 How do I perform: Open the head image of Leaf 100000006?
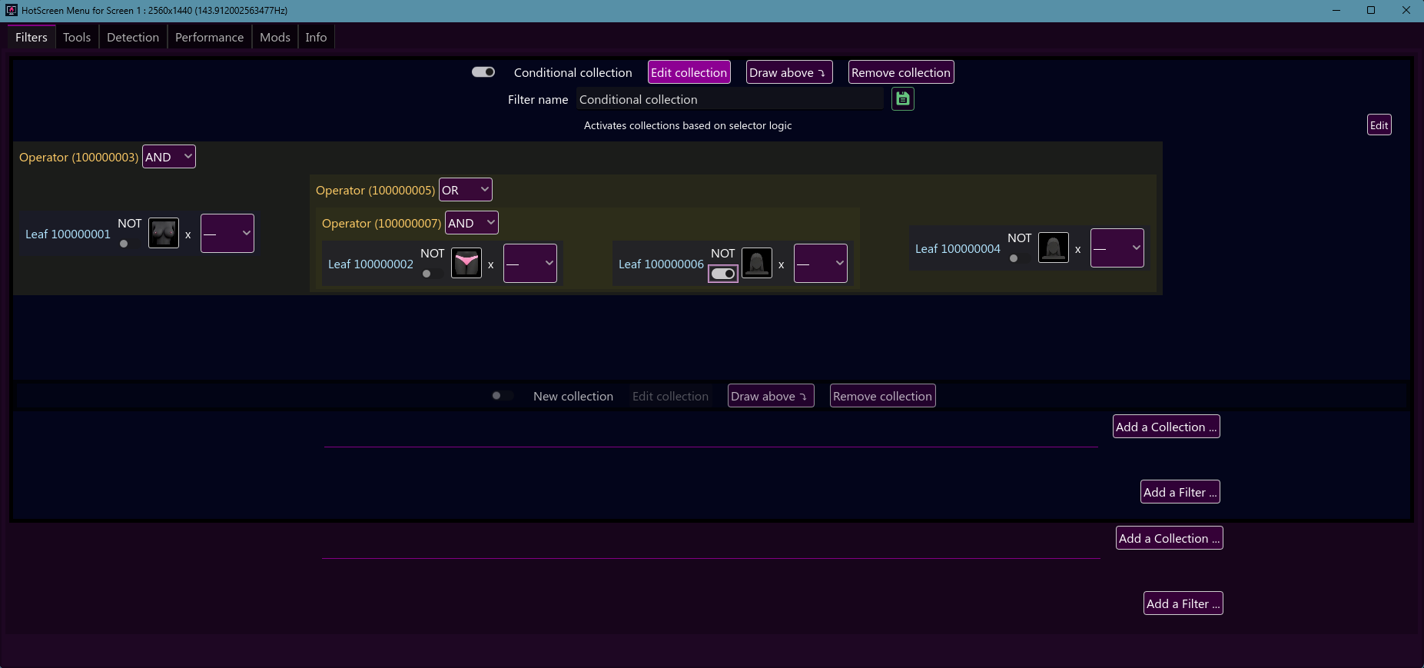coord(757,263)
